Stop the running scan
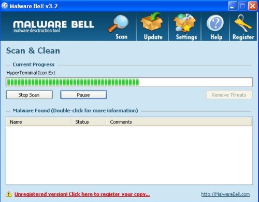Viewport: 259px width, 202px height. pos(30,95)
